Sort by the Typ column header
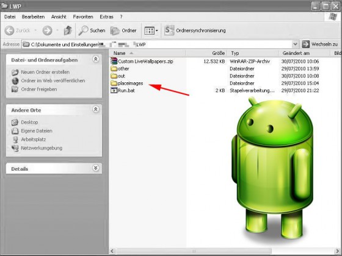The width and height of the screenshot is (342, 256). [x=253, y=53]
